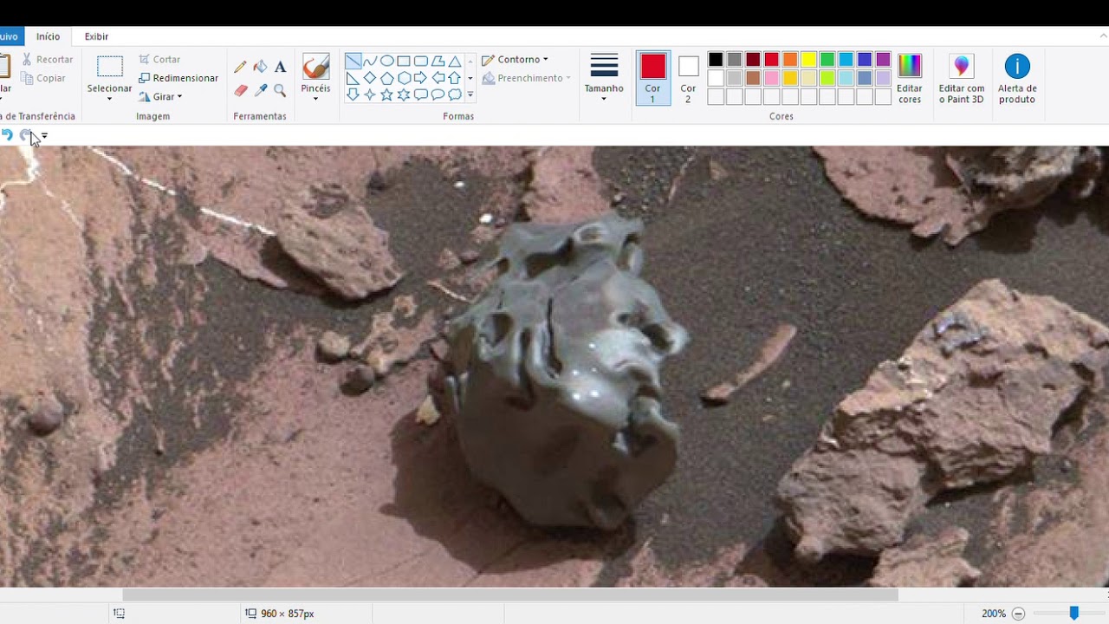Viewport: 1109px width, 624px height.
Task: Click the Redo arrow in quick access
Action: tap(26, 135)
